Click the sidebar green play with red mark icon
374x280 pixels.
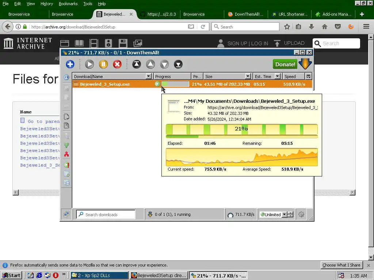click(66, 165)
